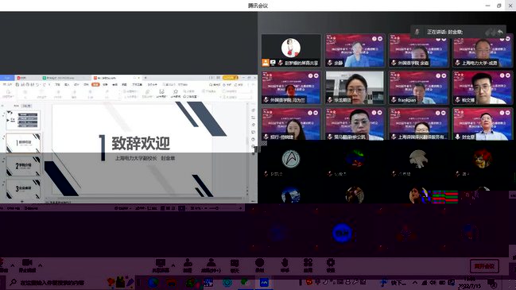Open the share screen option in meeting toolbar

(x=161, y=265)
